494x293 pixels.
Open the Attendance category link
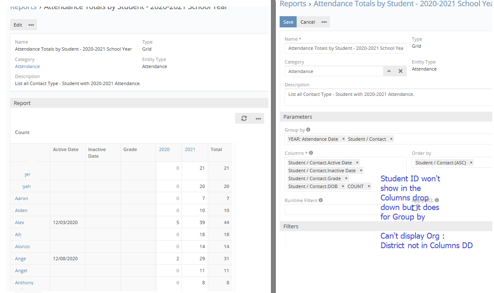pos(27,66)
